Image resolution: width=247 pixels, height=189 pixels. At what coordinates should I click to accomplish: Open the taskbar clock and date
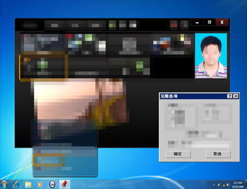[x=238, y=184]
